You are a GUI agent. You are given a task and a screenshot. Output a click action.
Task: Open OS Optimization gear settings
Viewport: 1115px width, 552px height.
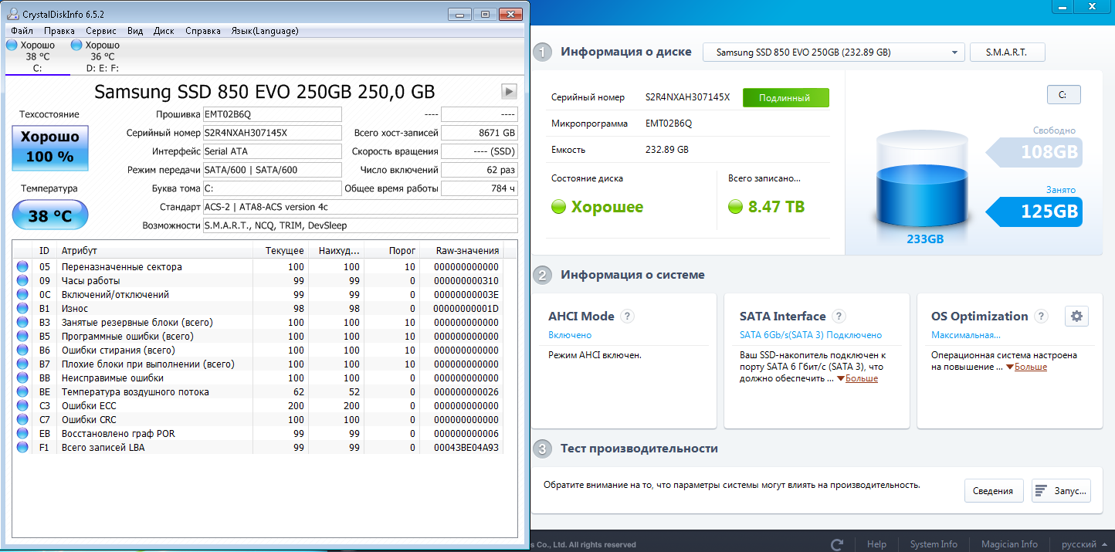[1076, 316]
